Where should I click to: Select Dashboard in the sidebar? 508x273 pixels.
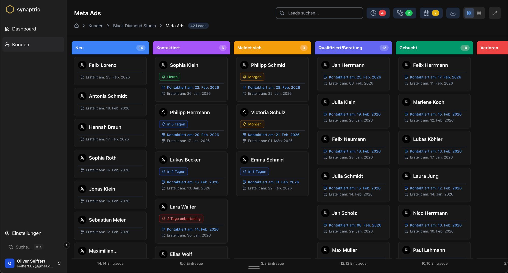point(24,29)
